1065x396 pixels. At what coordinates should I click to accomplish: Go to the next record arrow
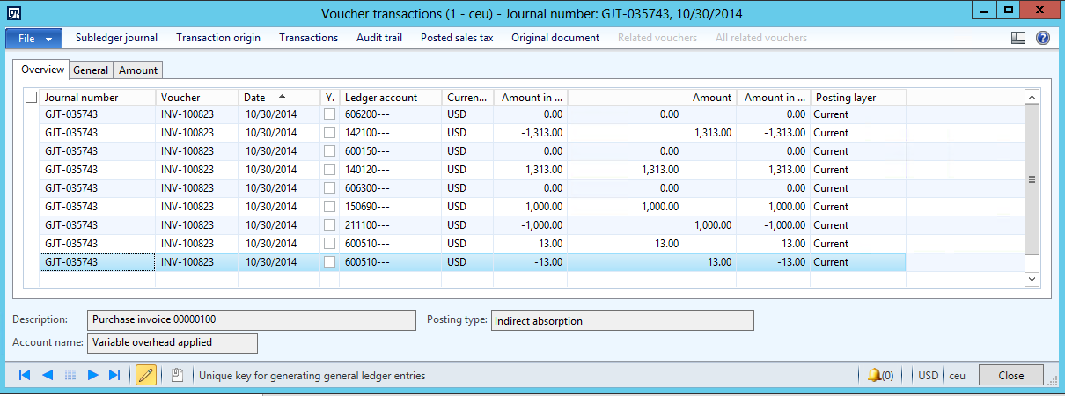(x=92, y=375)
